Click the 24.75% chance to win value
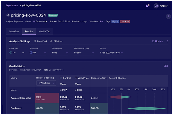Image resolution: width=173 pixels, height=115 pixels. [95, 98]
